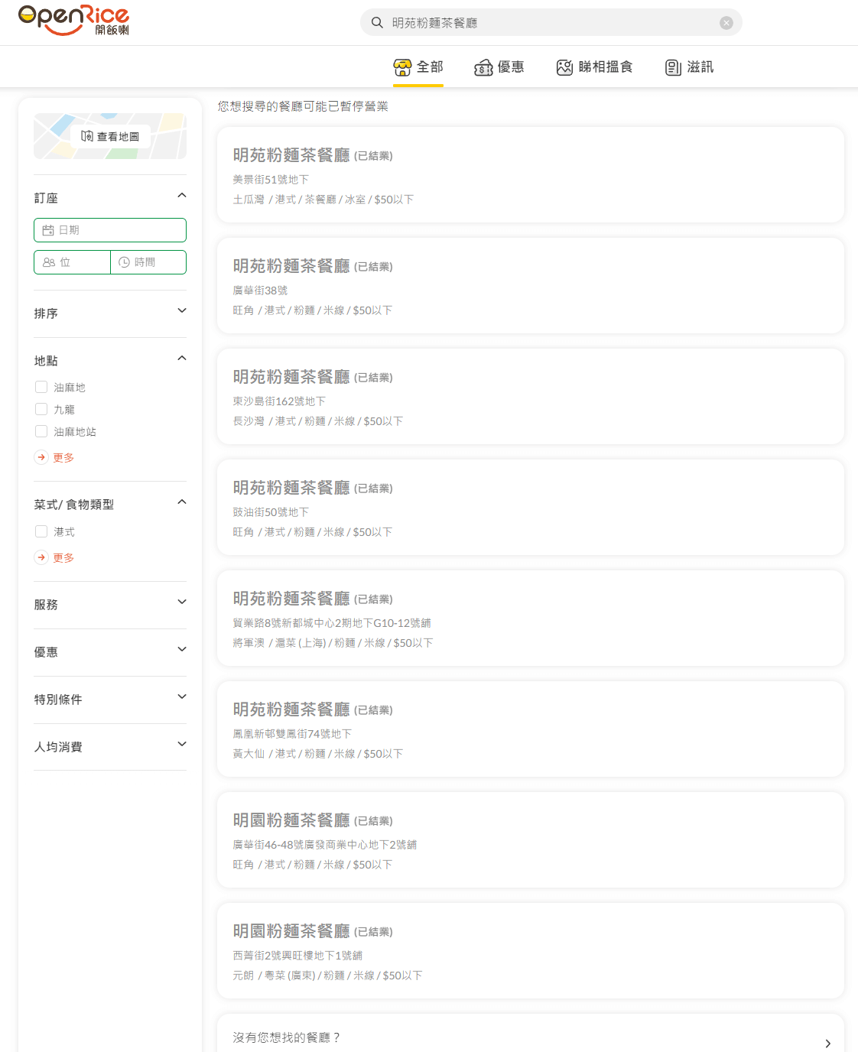858x1052 pixels.
Task: Switch to the 睇相搵食 tab
Action: 595,67
